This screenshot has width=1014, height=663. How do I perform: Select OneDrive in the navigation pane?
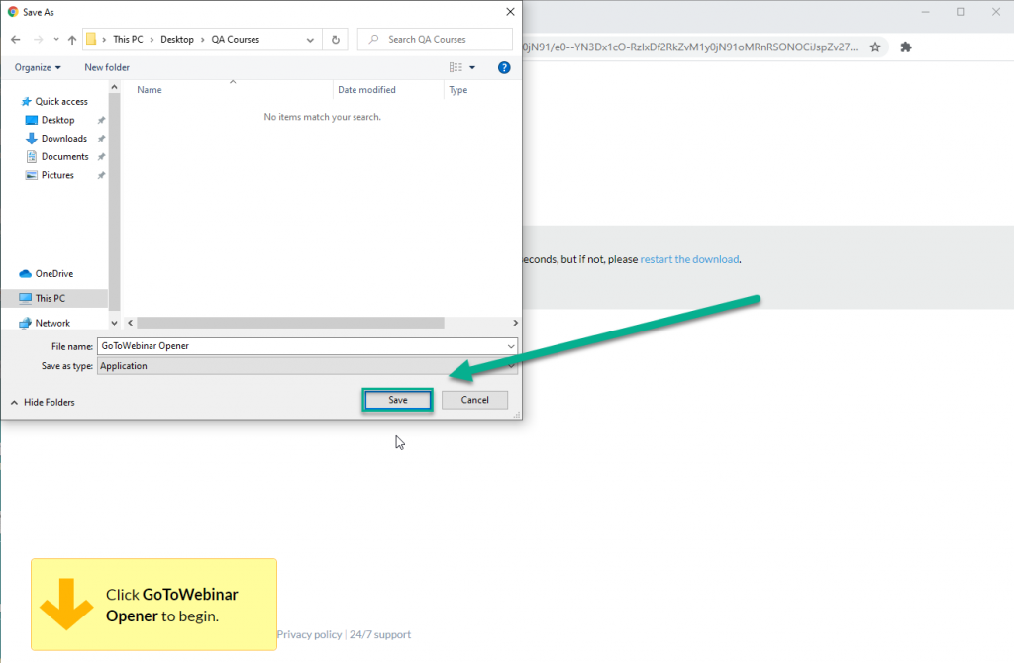[x=54, y=274]
